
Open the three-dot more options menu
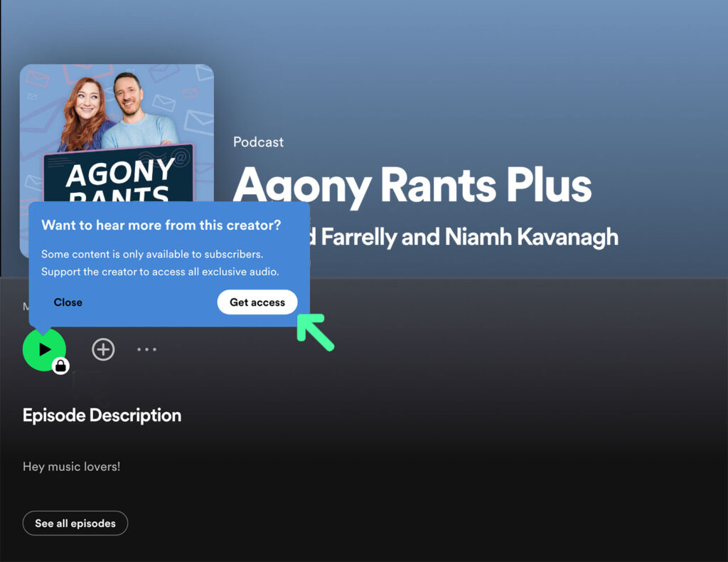146,349
